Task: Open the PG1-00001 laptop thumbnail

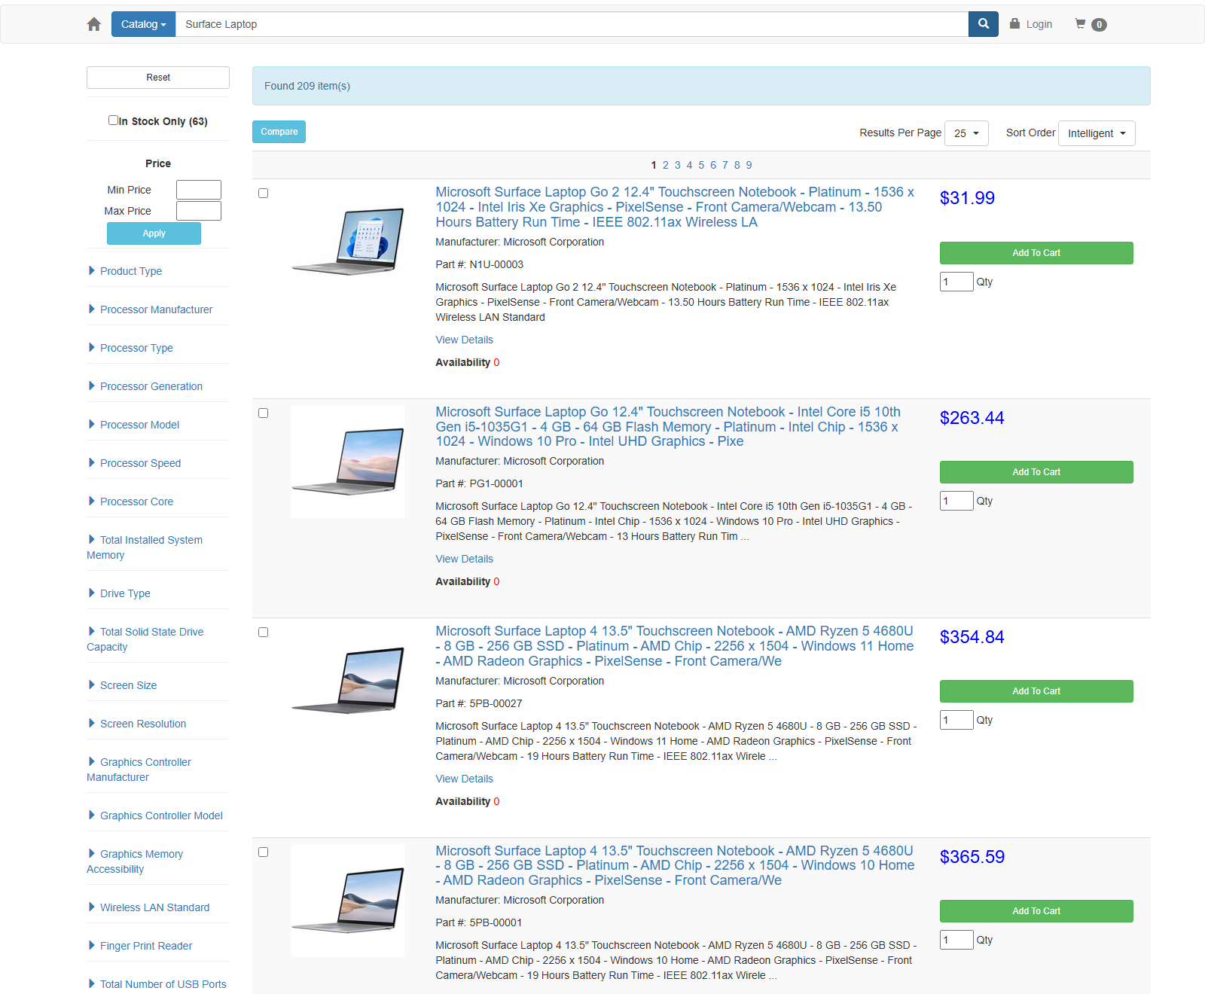Action: click(348, 462)
